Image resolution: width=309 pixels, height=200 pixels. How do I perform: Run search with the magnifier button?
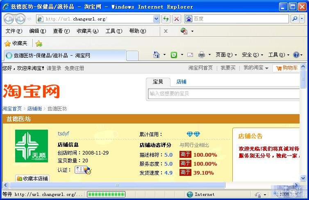pyautogui.click(x=295, y=19)
